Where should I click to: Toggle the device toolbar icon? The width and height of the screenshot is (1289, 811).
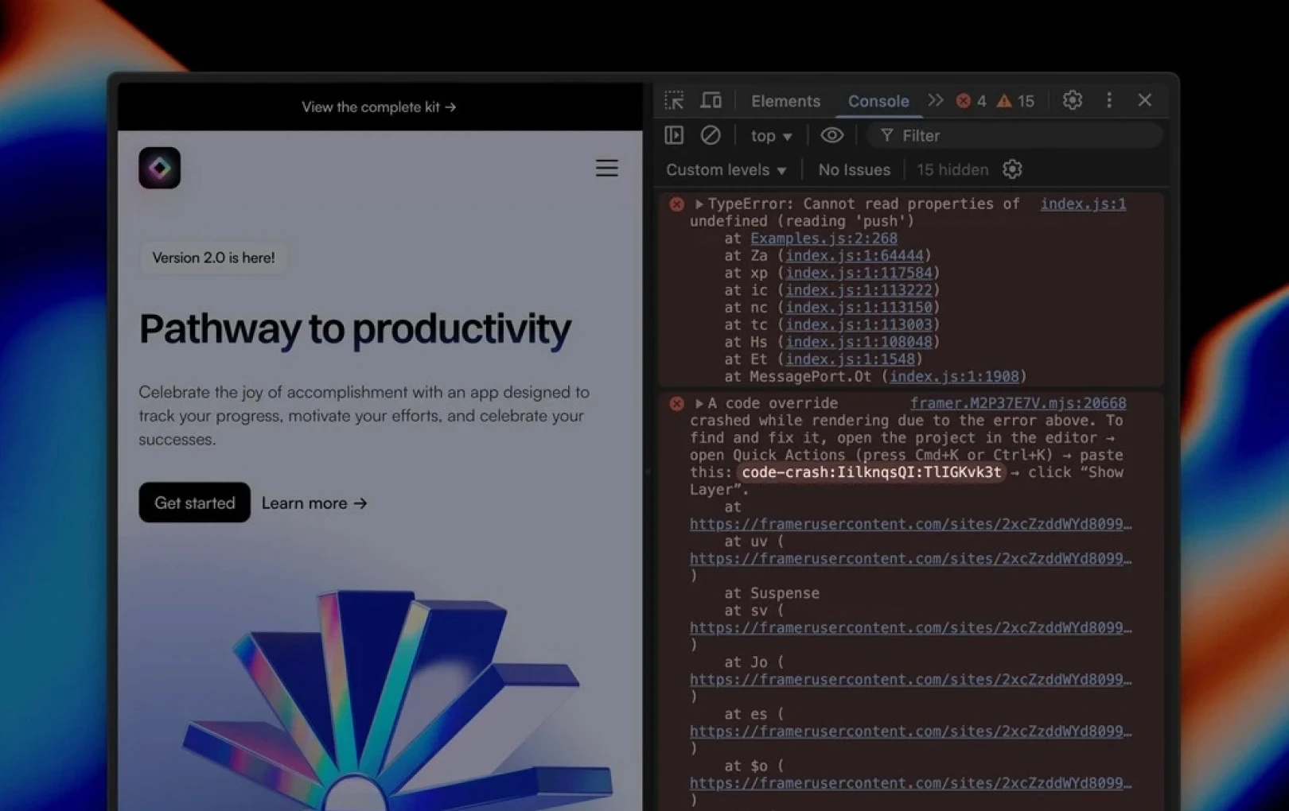711,101
